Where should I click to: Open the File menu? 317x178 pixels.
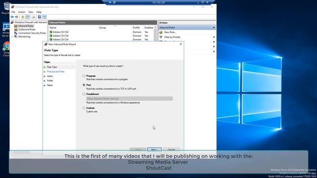13,12
